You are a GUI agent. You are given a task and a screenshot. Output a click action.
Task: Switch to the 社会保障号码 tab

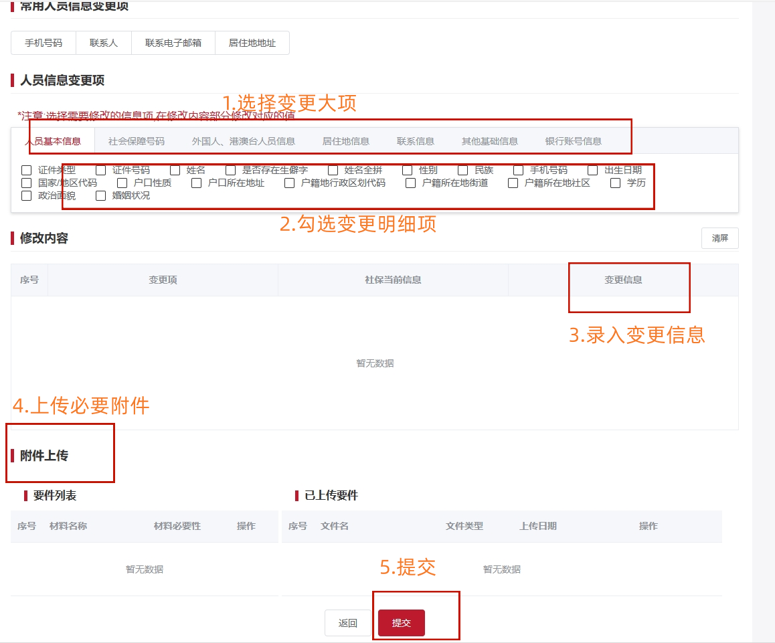tap(137, 141)
